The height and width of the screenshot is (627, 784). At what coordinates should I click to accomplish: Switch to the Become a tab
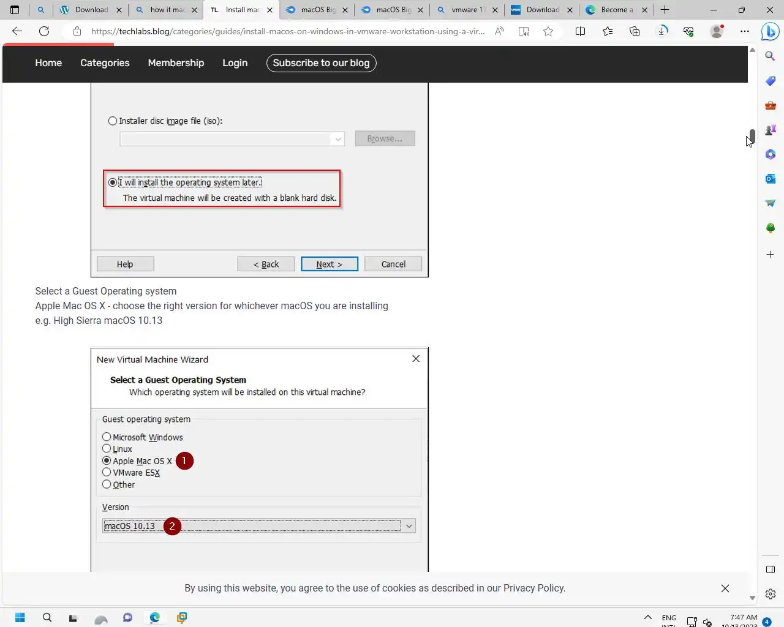pos(617,10)
